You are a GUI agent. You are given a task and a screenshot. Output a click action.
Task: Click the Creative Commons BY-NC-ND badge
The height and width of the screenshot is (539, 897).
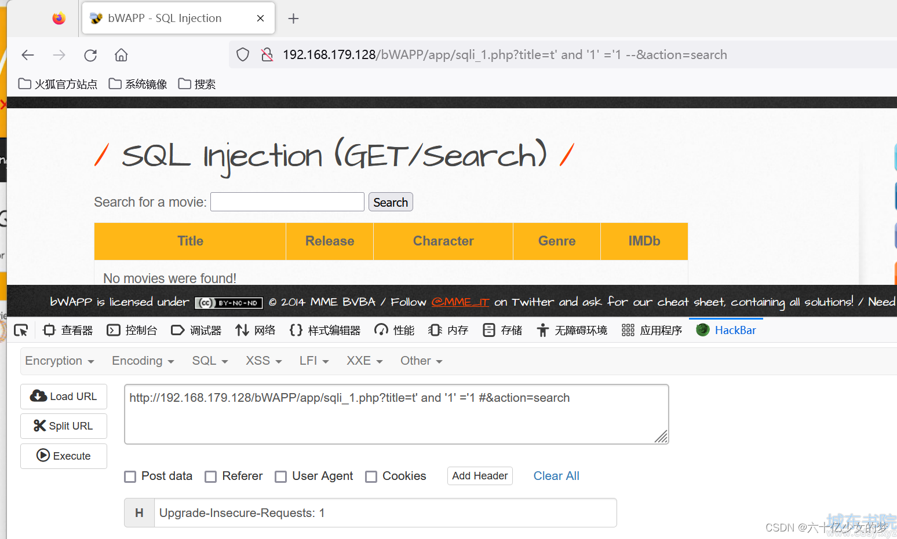coord(229,303)
